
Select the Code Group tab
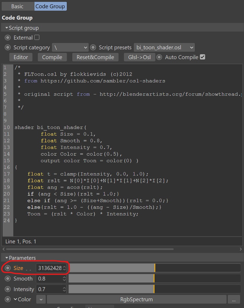click(x=50, y=6)
